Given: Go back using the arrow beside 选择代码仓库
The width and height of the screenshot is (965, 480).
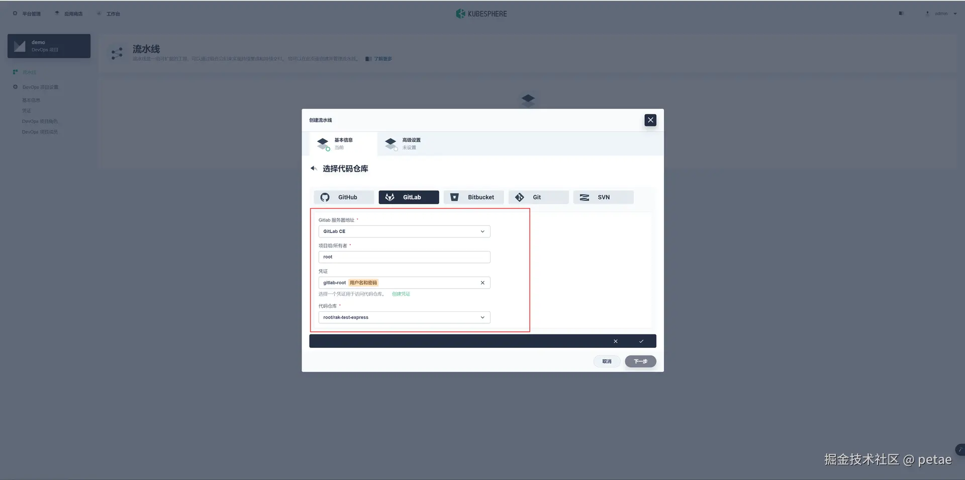Looking at the screenshot, I should 314,169.
